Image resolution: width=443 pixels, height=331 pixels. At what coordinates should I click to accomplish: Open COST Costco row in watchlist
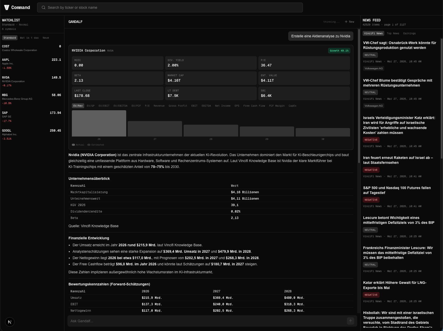pyautogui.click(x=32, y=48)
